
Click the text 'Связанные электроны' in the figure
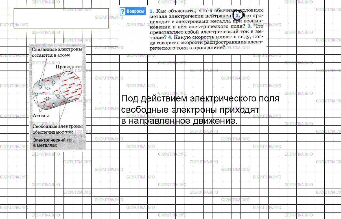57,49
